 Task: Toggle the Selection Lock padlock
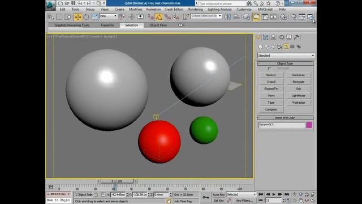click(96, 194)
